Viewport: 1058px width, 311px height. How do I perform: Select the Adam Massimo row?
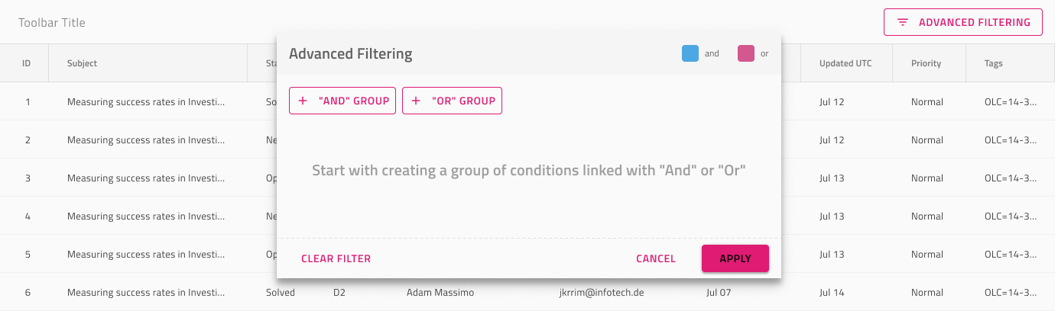[529, 292]
